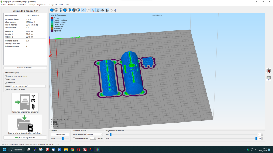
Task: Select the default isometric view cube icon
Action: click(52, 10)
